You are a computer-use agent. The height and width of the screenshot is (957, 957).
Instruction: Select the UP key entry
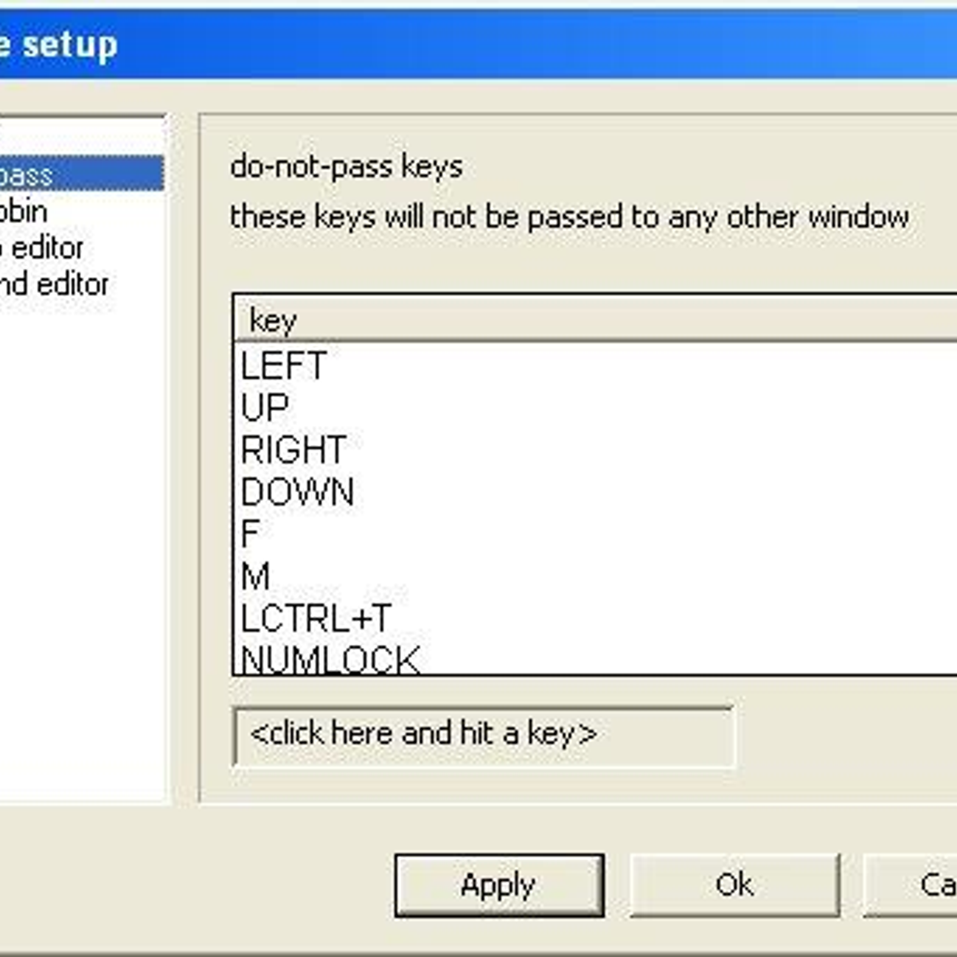pyautogui.click(x=265, y=408)
